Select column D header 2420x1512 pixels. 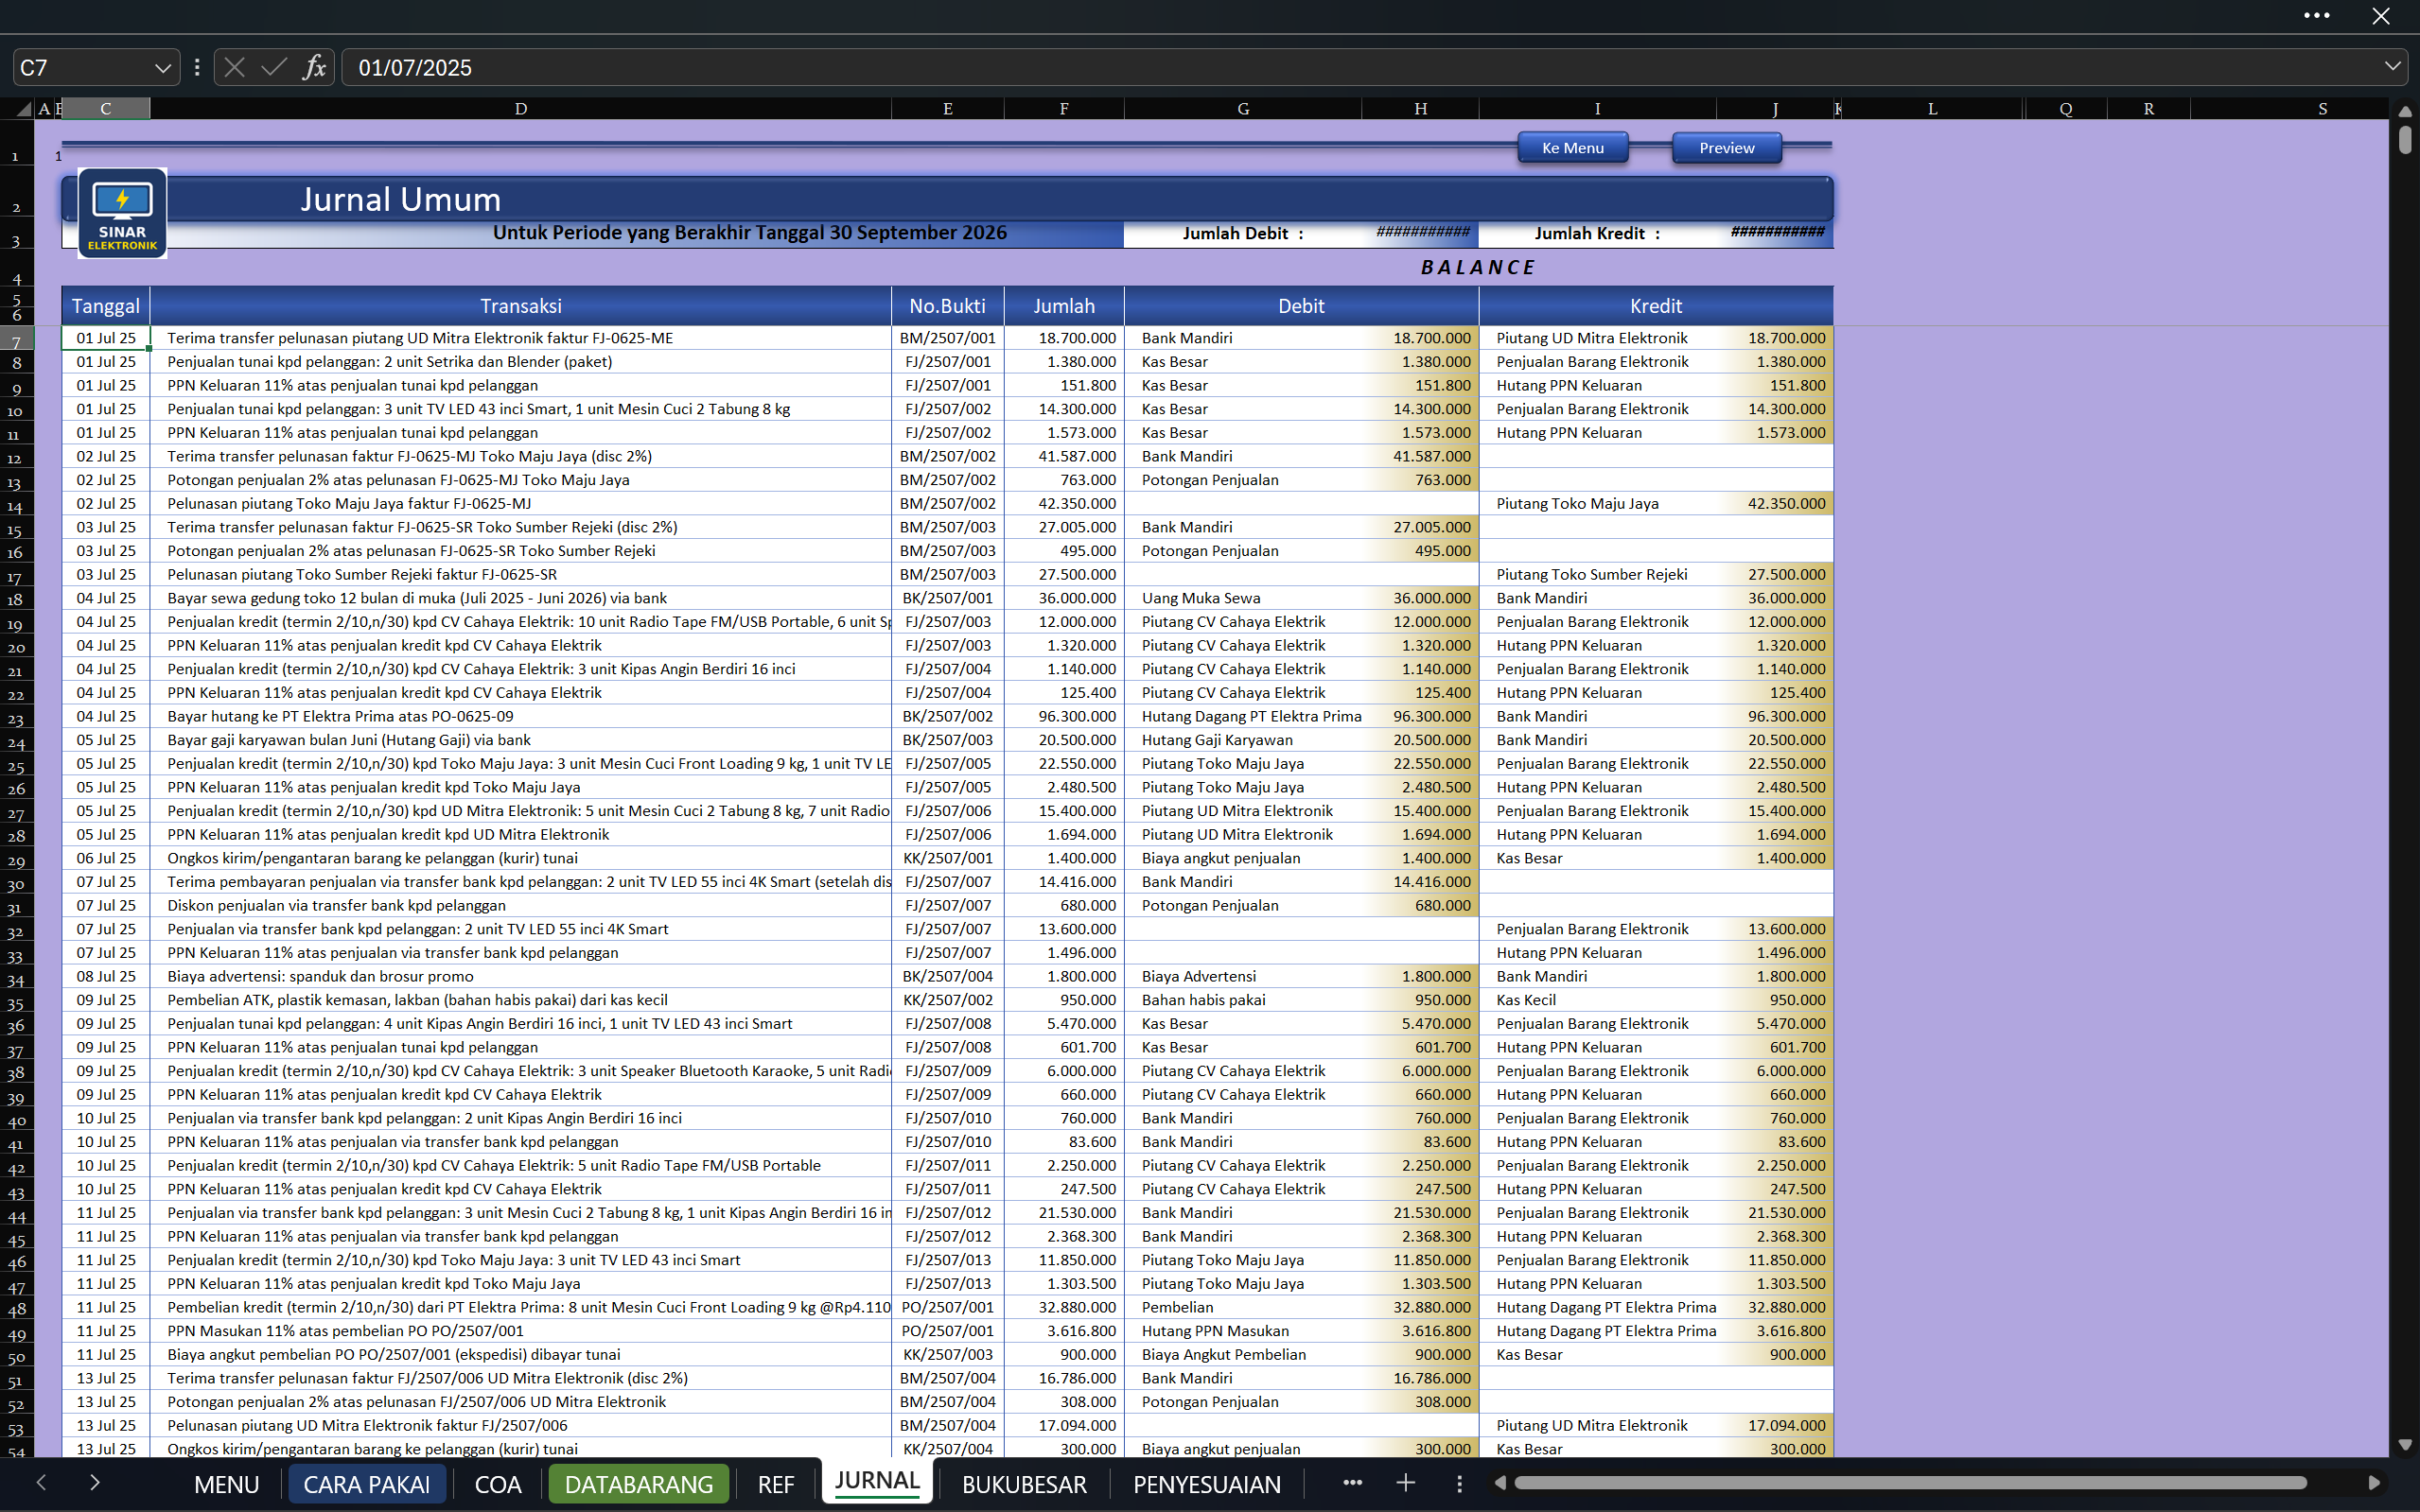[x=520, y=109]
